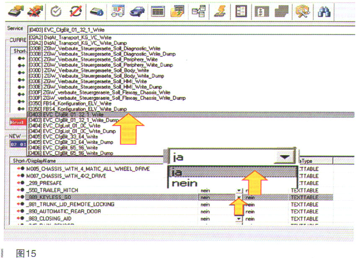This screenshot has width=357, height=259.
Task: Select the _889_KEYLESS_GO row name
Action: click(49, 197)
